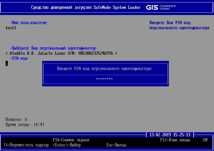Select next identifier with right angle bracket

[x=116, y=53]
